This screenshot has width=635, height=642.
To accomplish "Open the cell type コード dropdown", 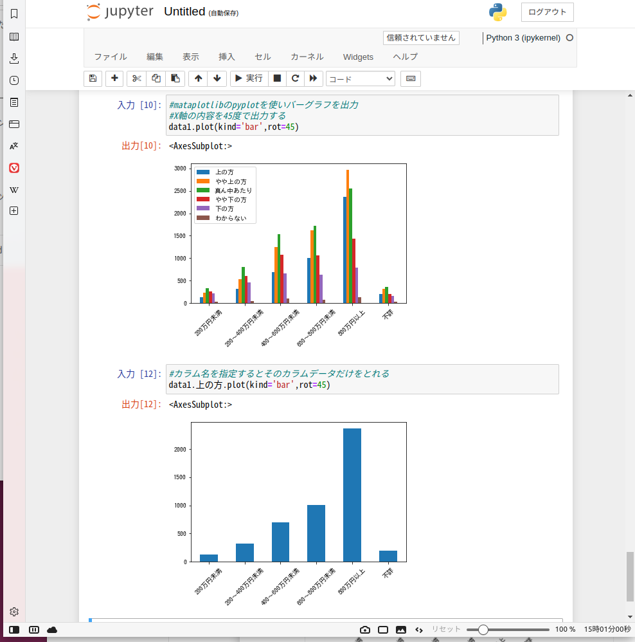I will pos(361,78).
